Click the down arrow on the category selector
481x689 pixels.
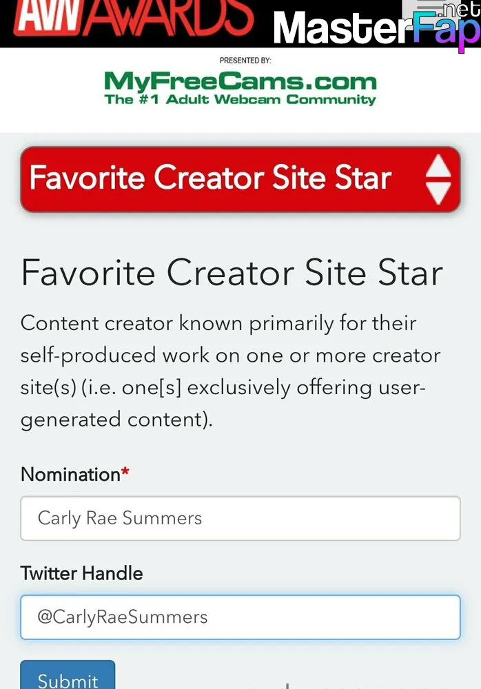click(438, 194)
